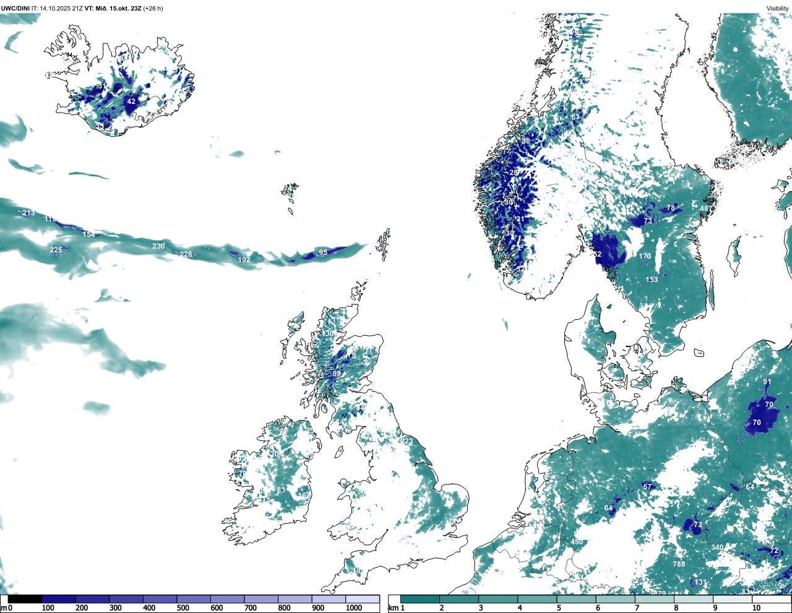Click the 500 tick on metre scale

(183, 609)
